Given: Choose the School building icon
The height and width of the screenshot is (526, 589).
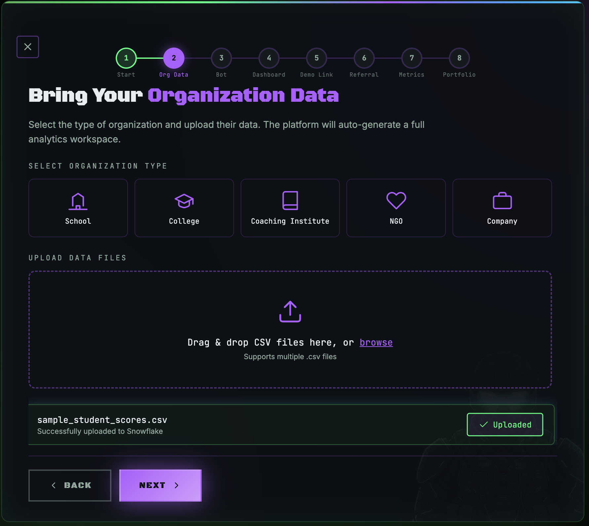Looking at the screenshot, I should coord(78,201).
